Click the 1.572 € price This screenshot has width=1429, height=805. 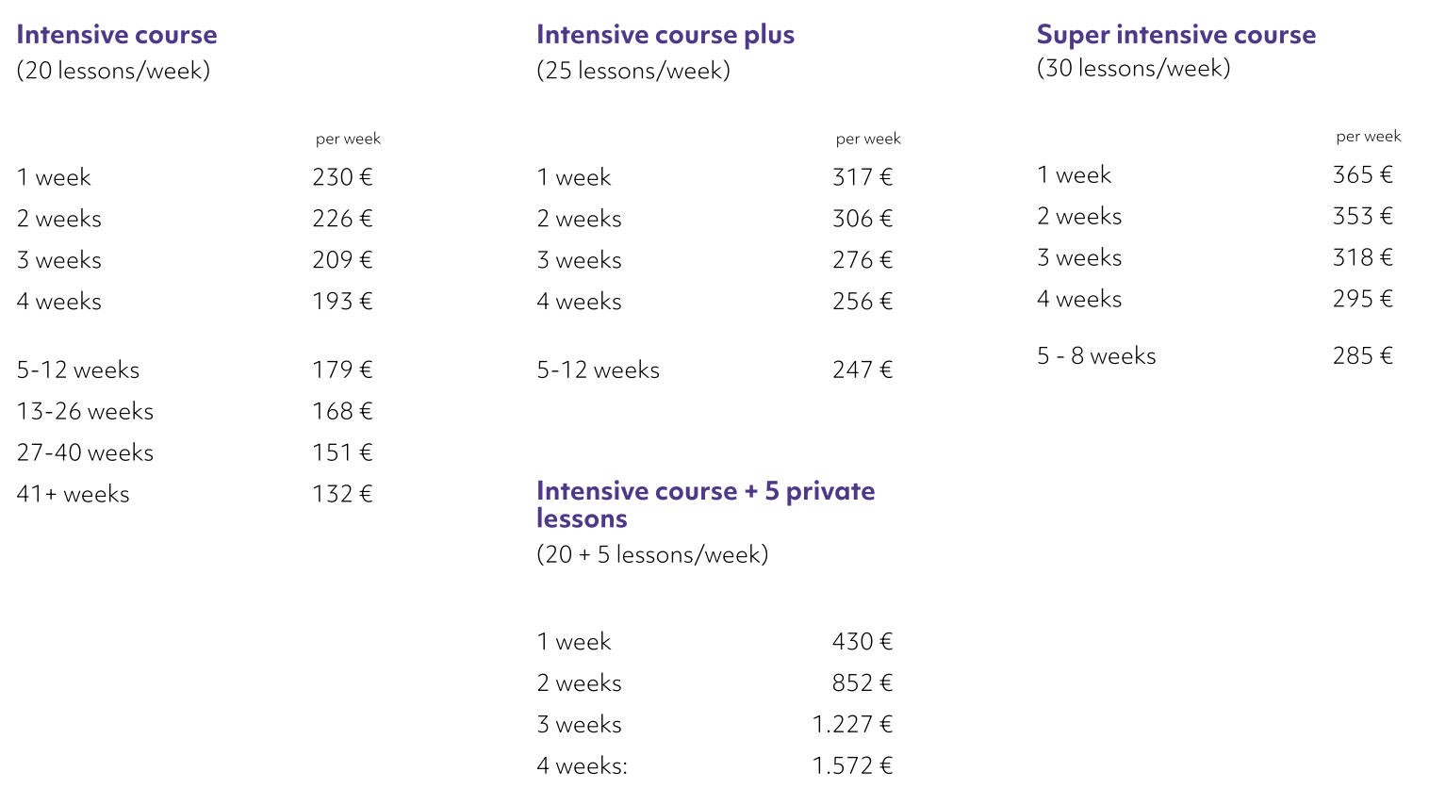point(852,765)
